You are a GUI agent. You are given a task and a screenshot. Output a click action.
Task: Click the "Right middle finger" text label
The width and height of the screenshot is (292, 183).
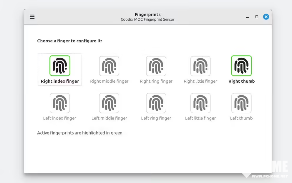[109, 81]
